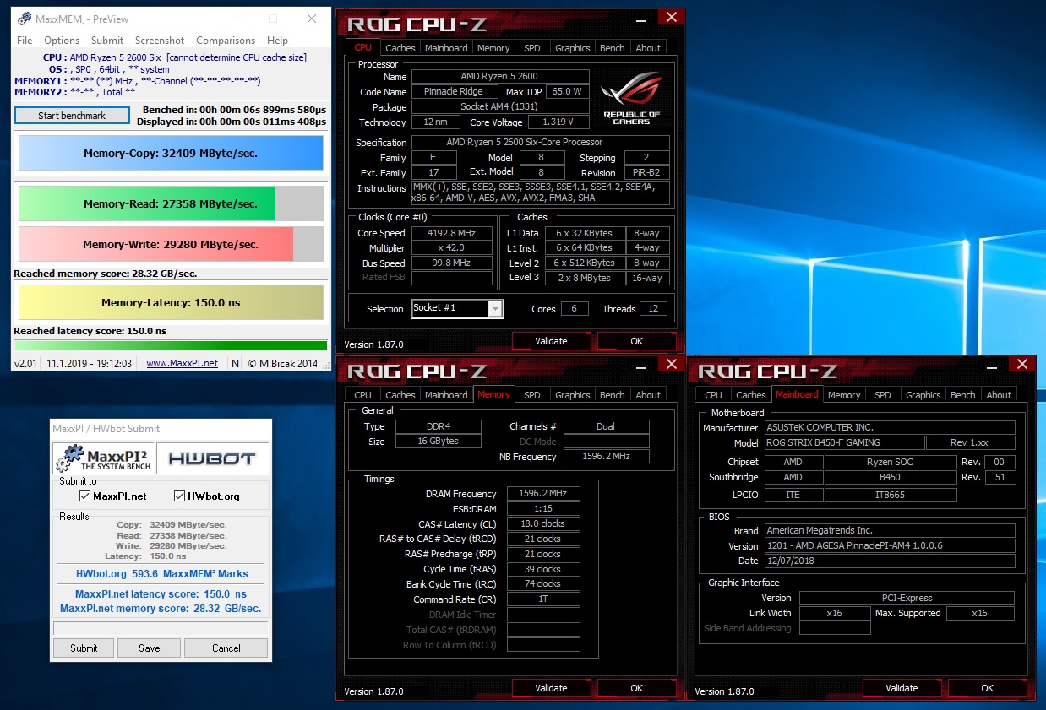Open the Comparisons menu in MaxxMEM
The width and height of the screenshot is (1046, 710).
[x=226, y=41]
